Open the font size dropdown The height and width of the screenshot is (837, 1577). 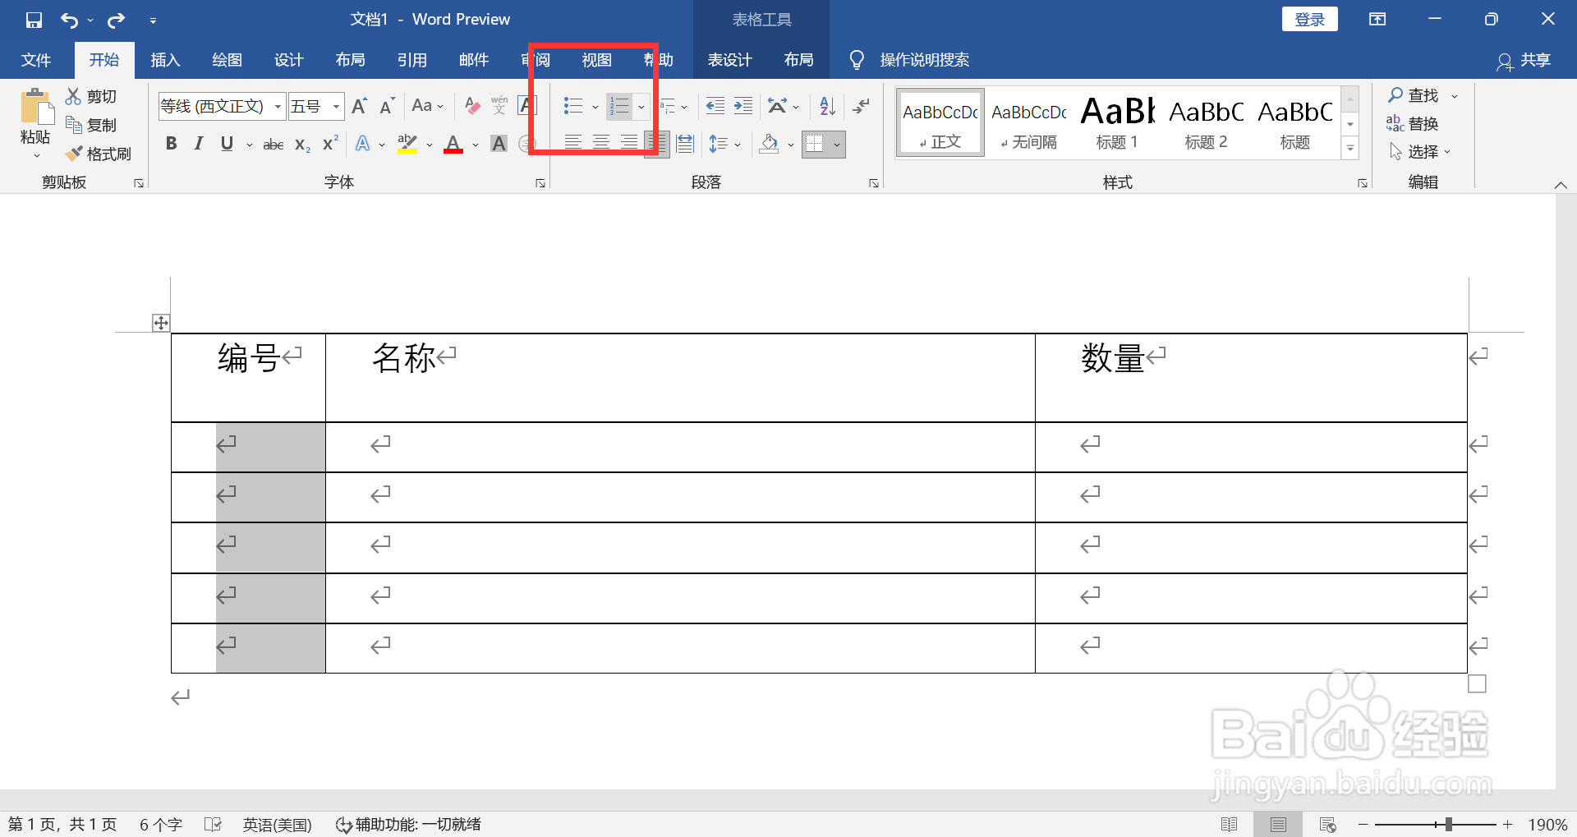click(x=335, y=105)
